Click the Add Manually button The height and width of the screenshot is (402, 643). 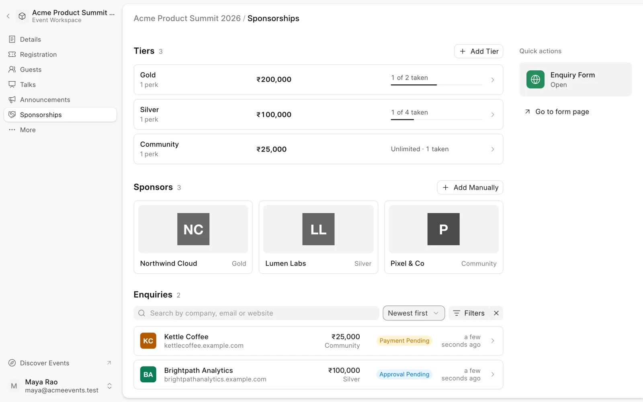(470, 187)
